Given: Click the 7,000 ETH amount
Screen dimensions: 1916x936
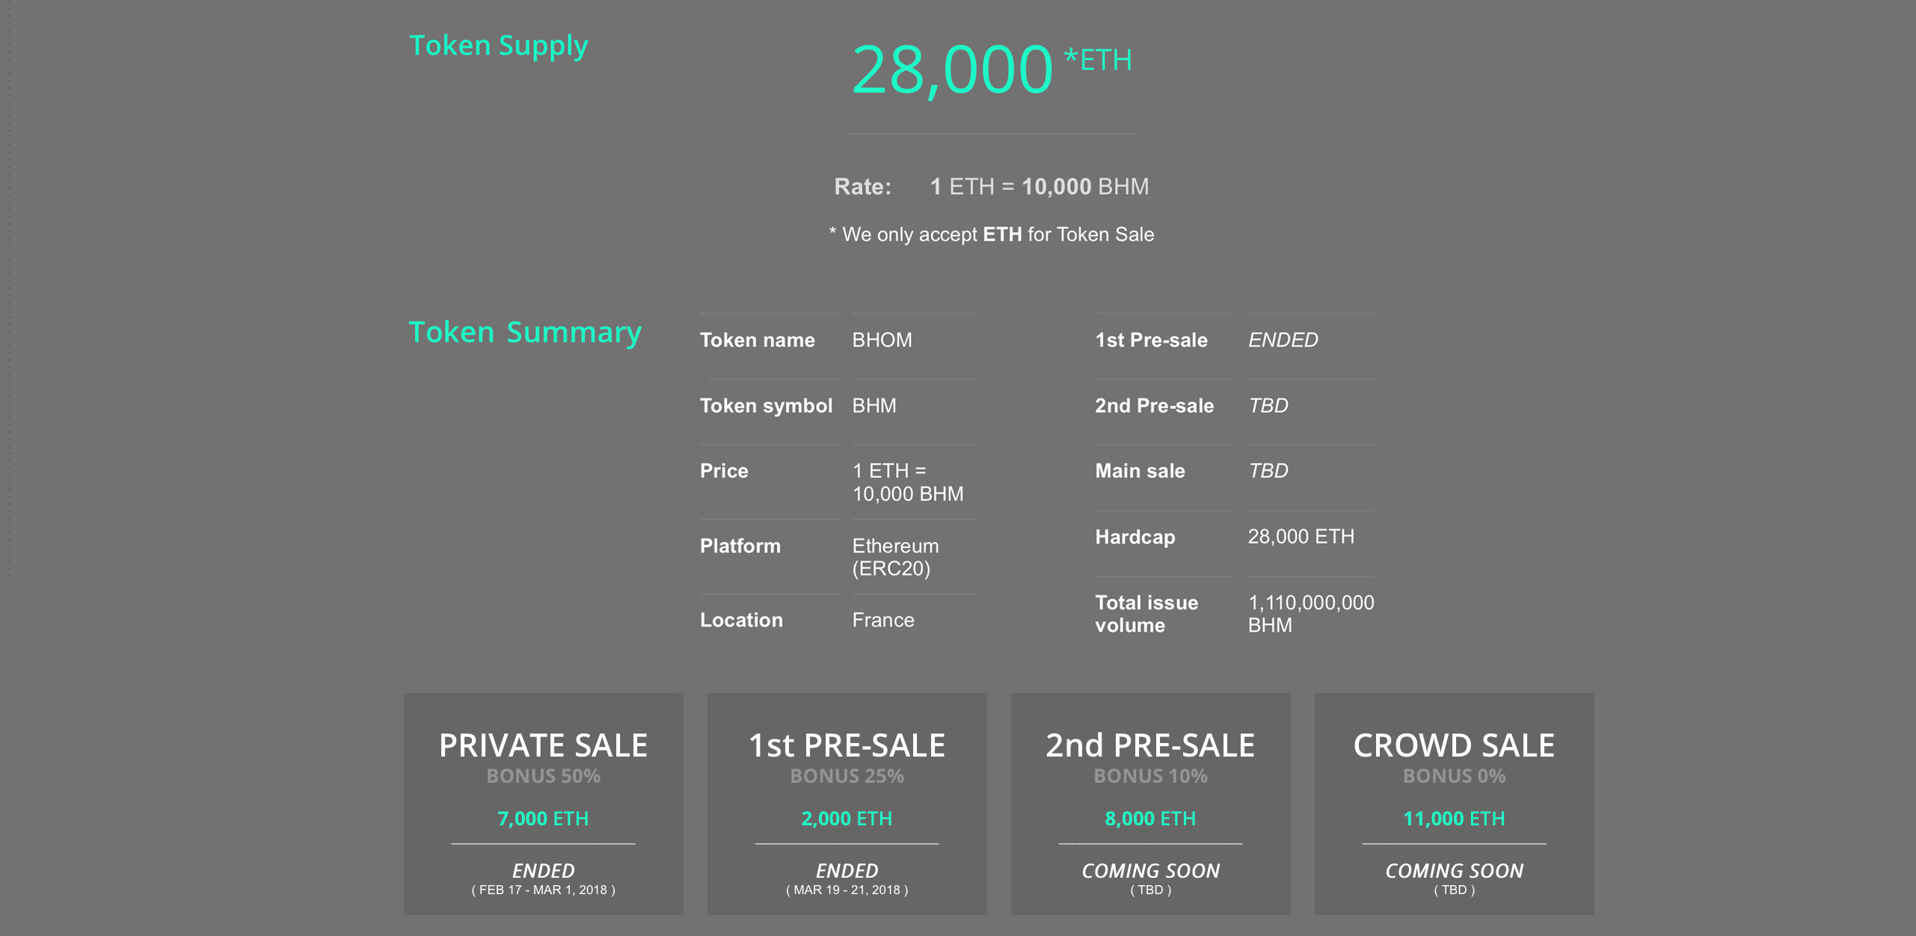Looking at the screenshot, I should (543, 819).
